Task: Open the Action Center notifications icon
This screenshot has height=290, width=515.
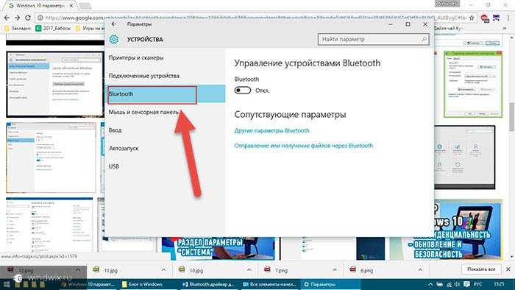Action: tap(466, 284)
